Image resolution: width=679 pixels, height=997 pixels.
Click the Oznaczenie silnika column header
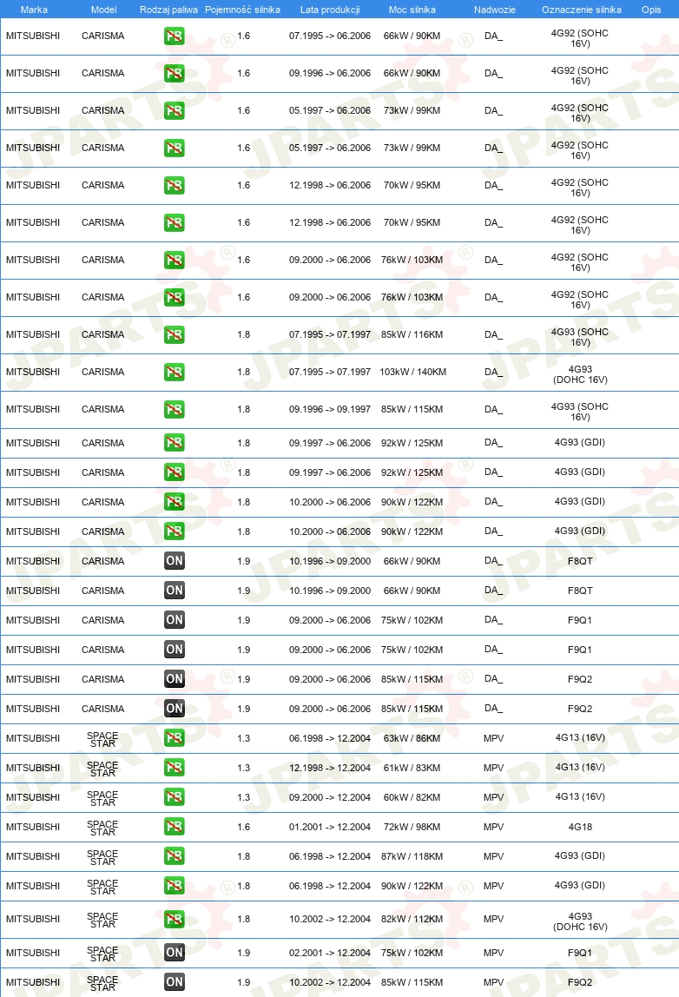click(581, 10)
